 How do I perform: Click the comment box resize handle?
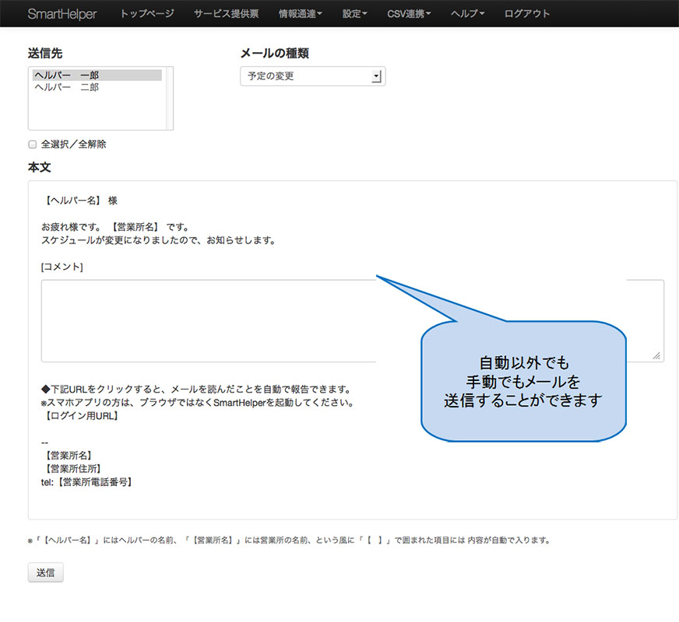656,355
